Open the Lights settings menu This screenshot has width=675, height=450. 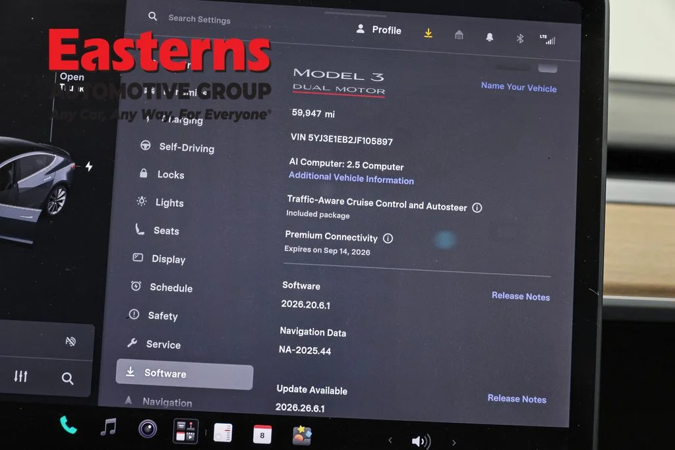point(160,202)
